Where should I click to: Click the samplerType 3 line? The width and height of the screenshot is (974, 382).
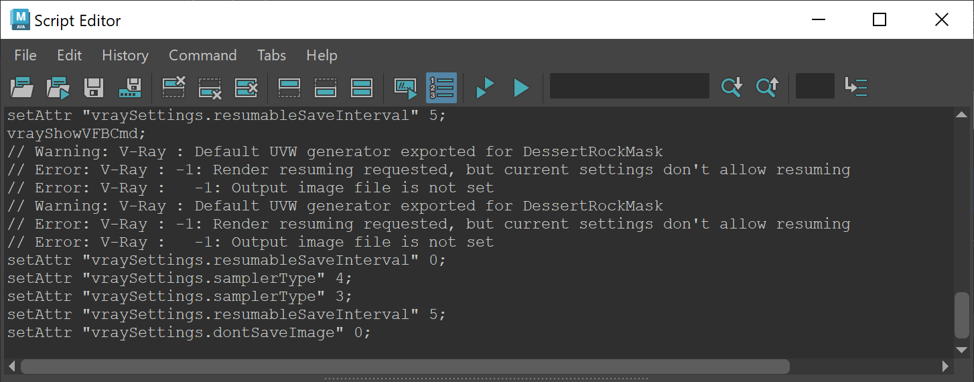coord(180,296)
